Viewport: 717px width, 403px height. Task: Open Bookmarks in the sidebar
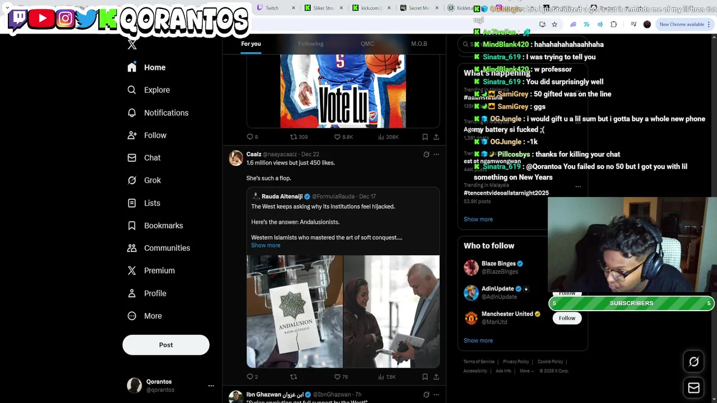[x=155, y=225]
